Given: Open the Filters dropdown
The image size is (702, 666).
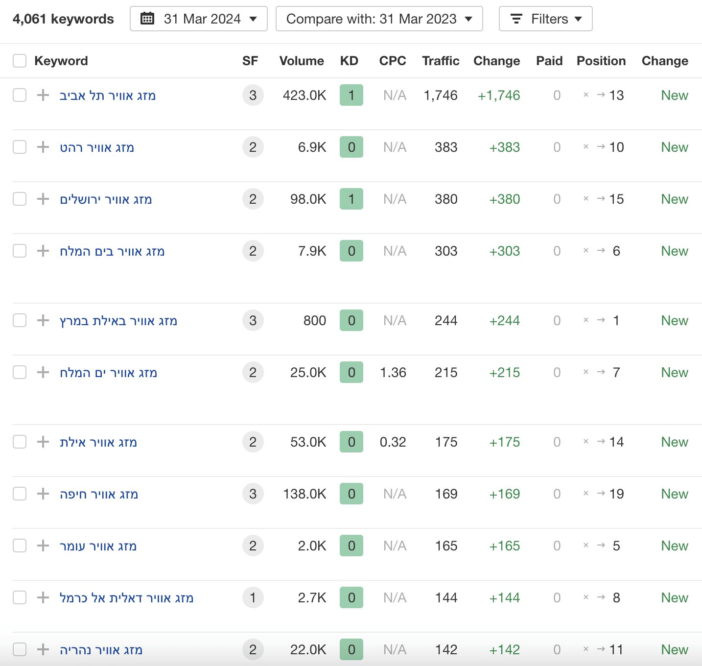Looking at the screenshot, I should [546, 19].
